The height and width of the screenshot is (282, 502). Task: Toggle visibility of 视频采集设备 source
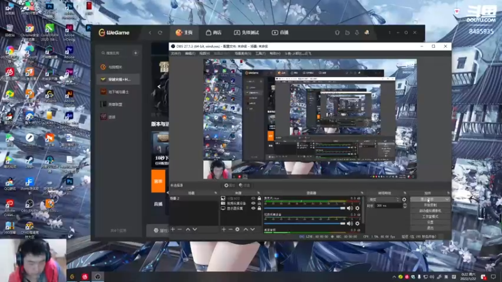(254, 203)
